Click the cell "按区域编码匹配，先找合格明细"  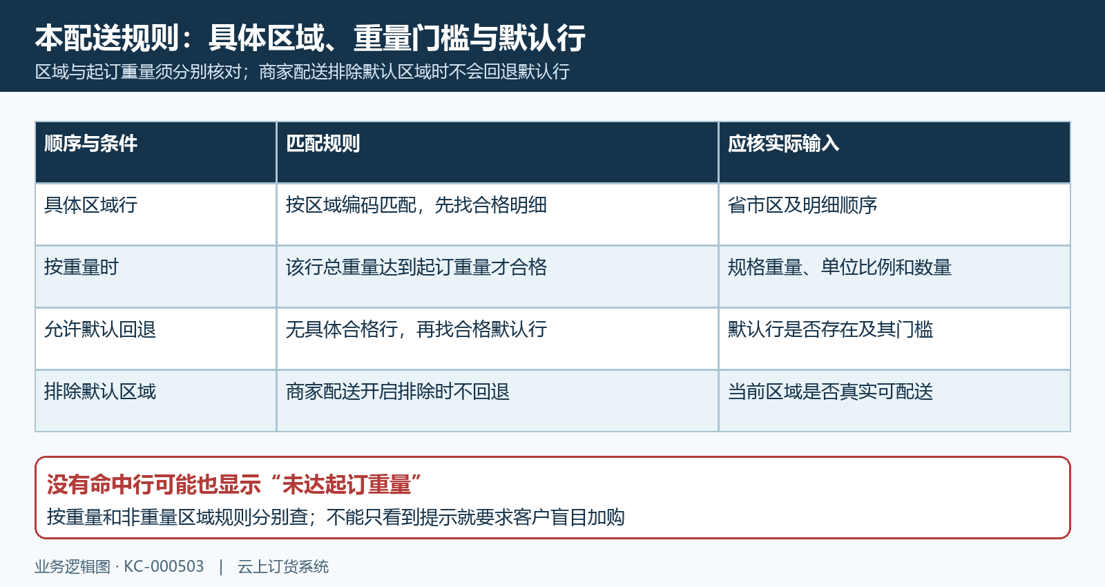tap(497, 215)
